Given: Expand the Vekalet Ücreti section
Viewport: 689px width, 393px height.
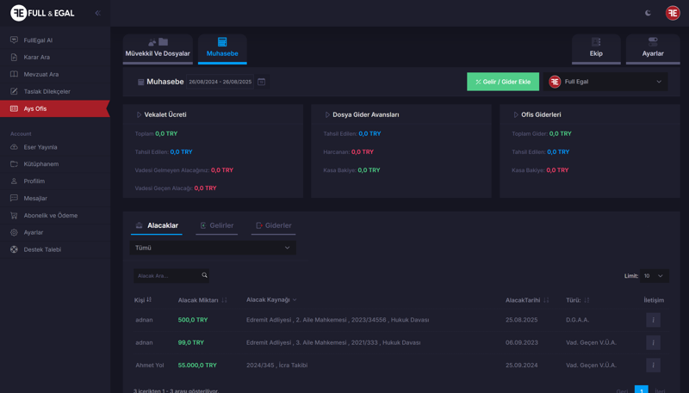Looking at the screenshot, I should (x=139, y=114).
